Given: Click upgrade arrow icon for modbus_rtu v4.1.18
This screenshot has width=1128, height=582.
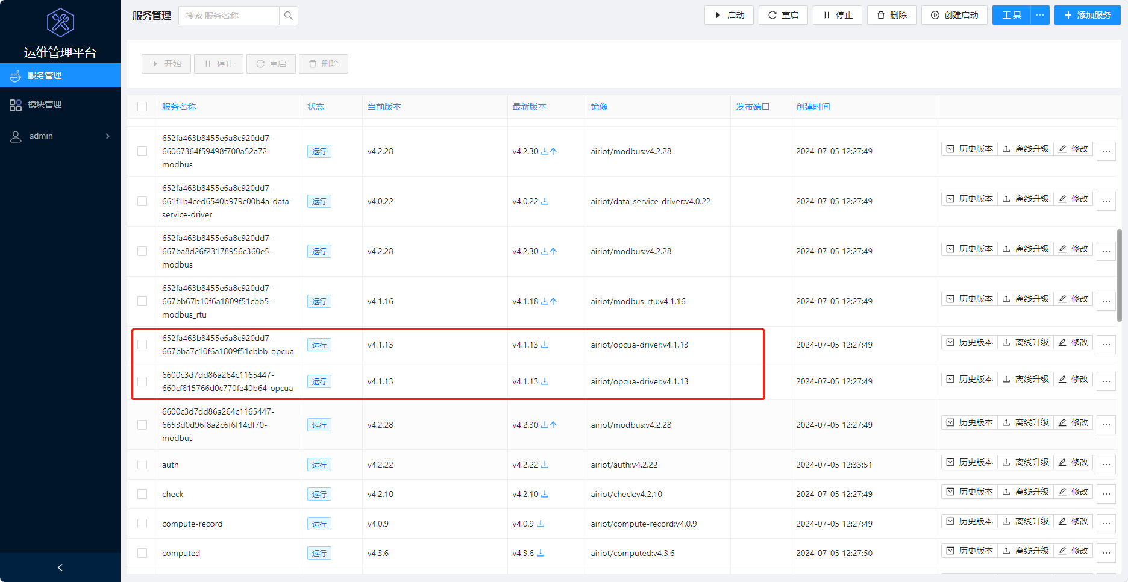Looking at the screenshot, I should (553, 301).
